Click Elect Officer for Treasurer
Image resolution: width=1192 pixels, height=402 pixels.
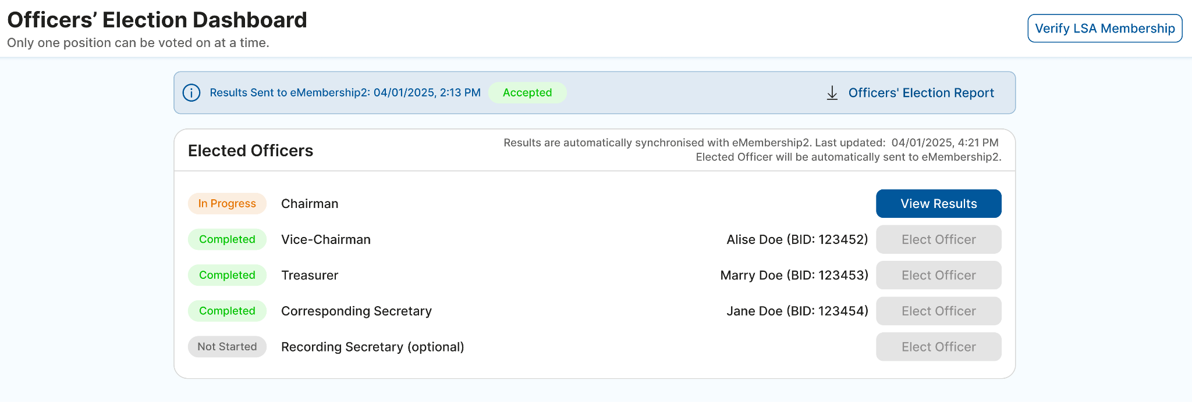click(938, 275)
